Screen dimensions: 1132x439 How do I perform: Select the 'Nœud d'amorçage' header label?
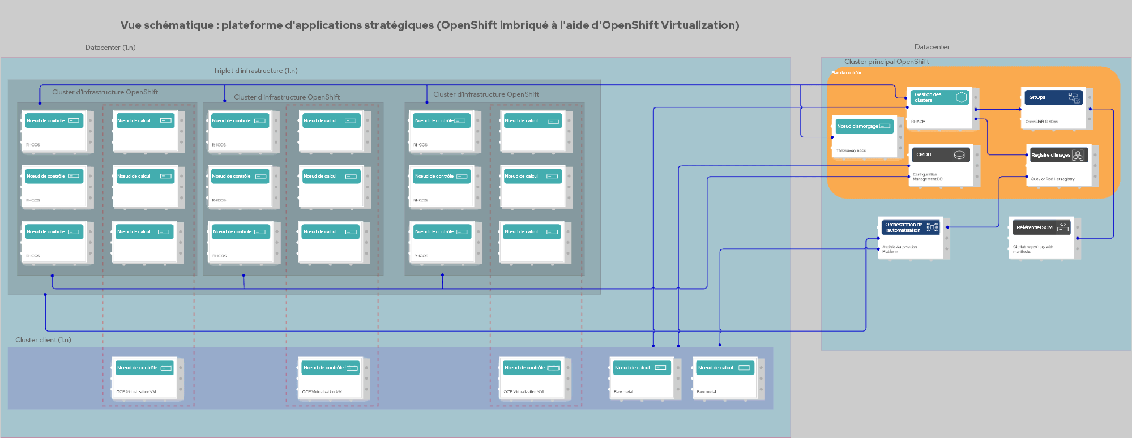857,126
